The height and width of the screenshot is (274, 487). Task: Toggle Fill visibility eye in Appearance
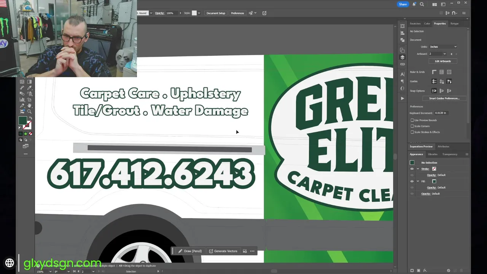412,181
